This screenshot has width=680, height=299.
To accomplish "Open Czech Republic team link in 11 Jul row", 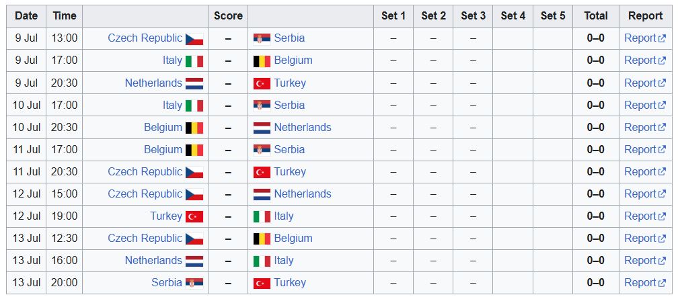I will [145, 171].
